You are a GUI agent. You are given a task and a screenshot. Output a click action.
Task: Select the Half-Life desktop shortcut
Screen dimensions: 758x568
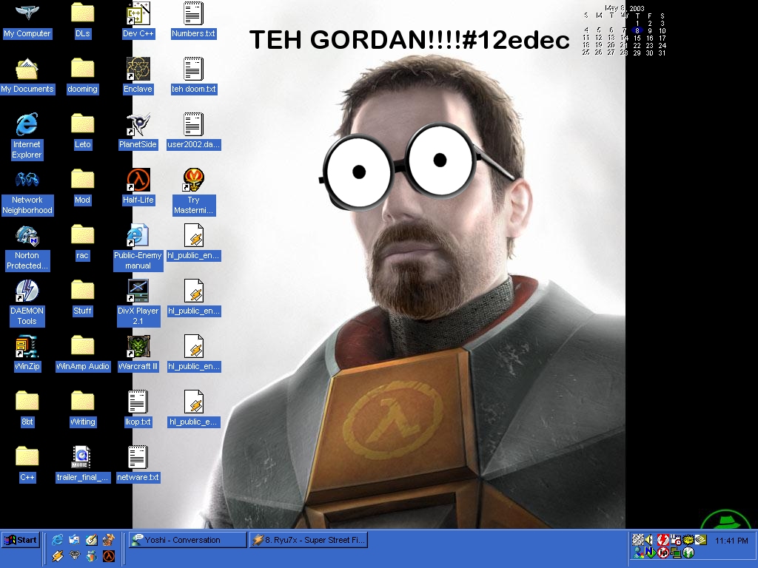point(138,187)
